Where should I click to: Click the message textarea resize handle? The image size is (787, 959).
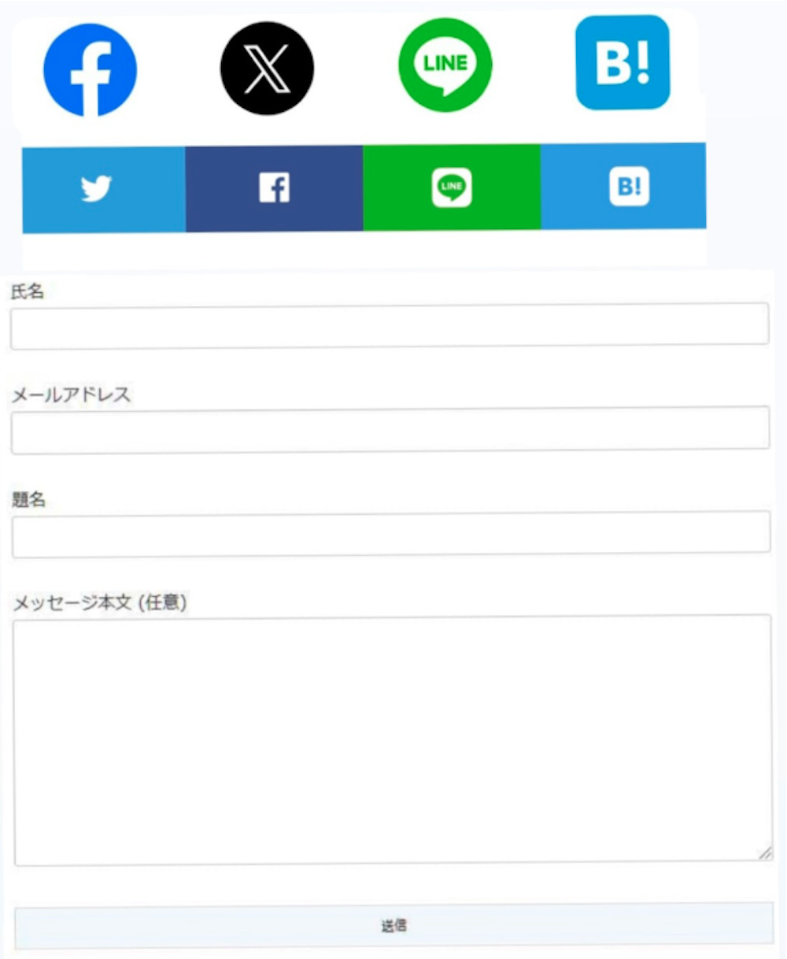click(764, 853)
